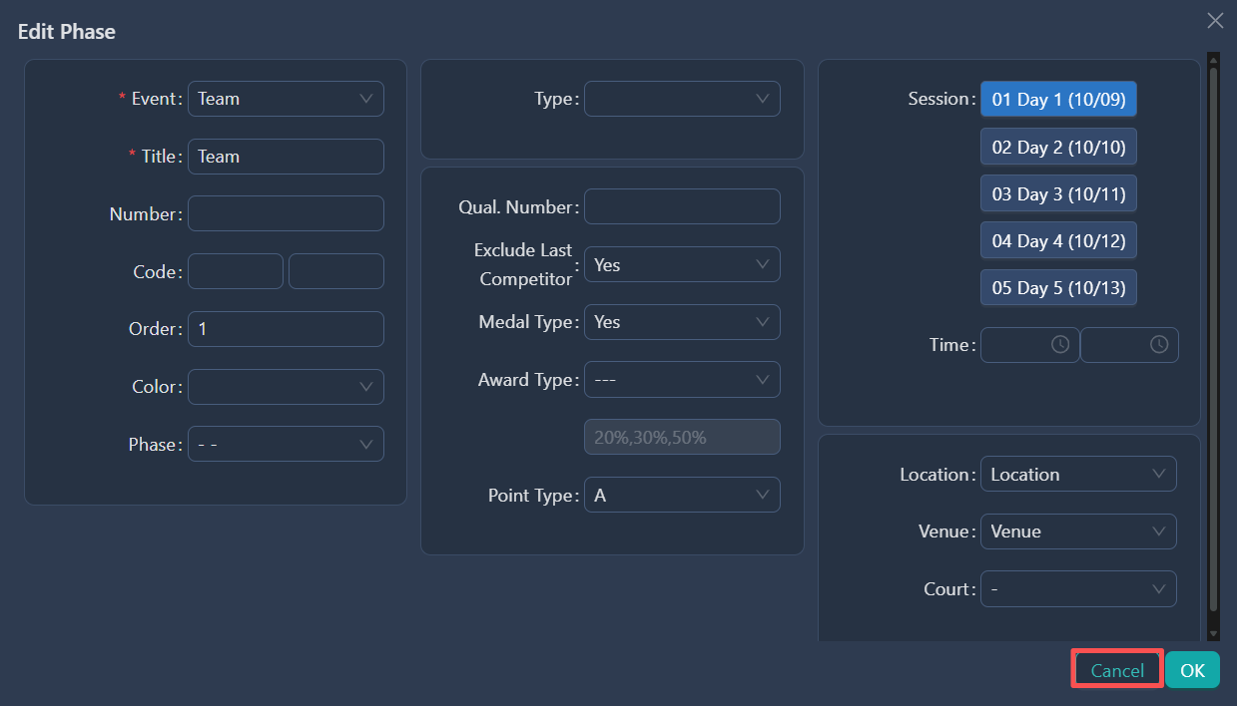1237x706 pixels.
Task: Select session 03 Day 3 (10/11)
Action: coord(1058,194)
